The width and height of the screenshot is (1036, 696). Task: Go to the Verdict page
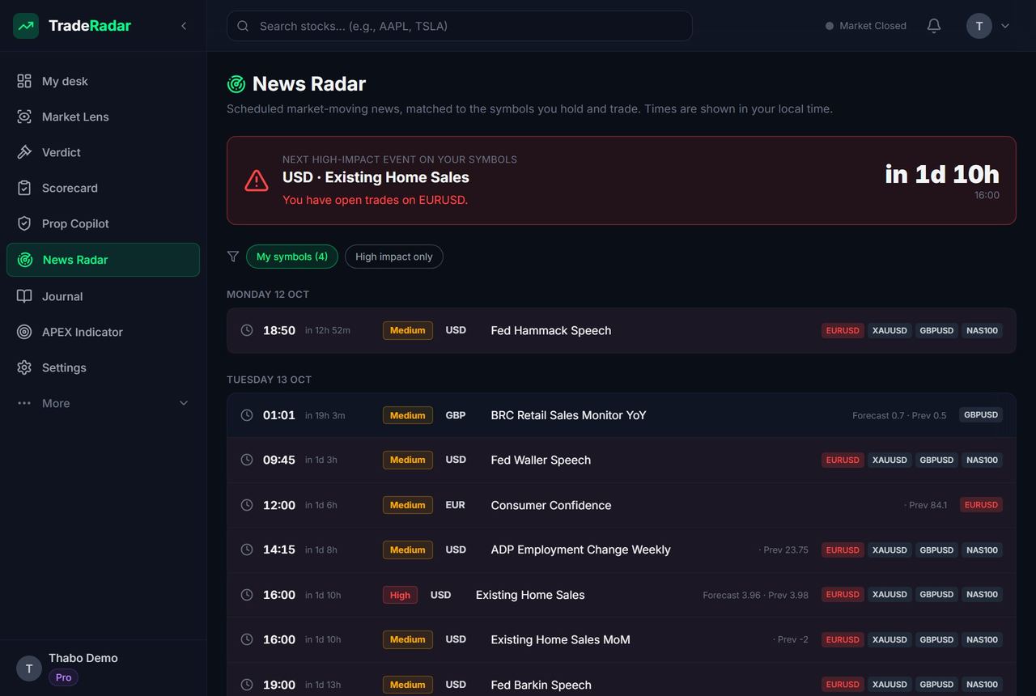click(x=103, y=152)
